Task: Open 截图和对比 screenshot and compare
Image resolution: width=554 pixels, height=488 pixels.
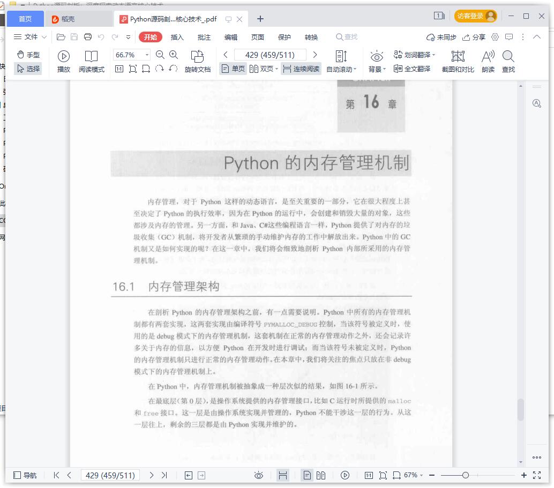Action: click(458, 62)
